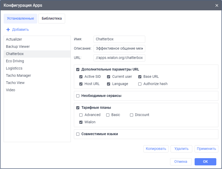The image size is (222, 169).
Task: Click the URL input field
Action: click(119, 58)
